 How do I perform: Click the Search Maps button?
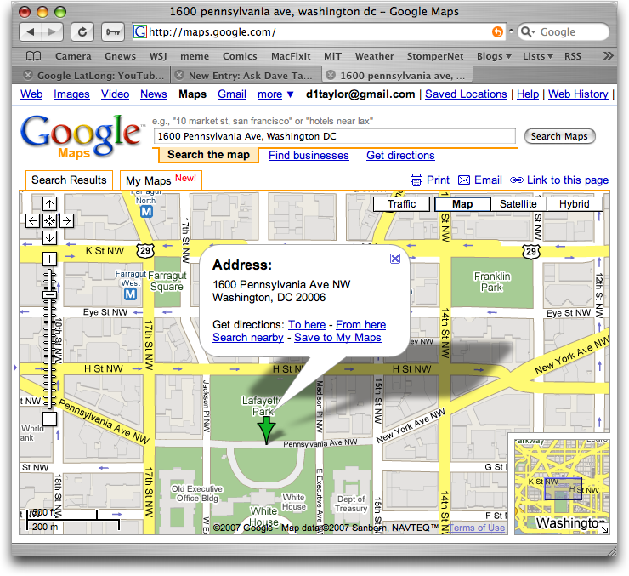click(x=559, y=136)
